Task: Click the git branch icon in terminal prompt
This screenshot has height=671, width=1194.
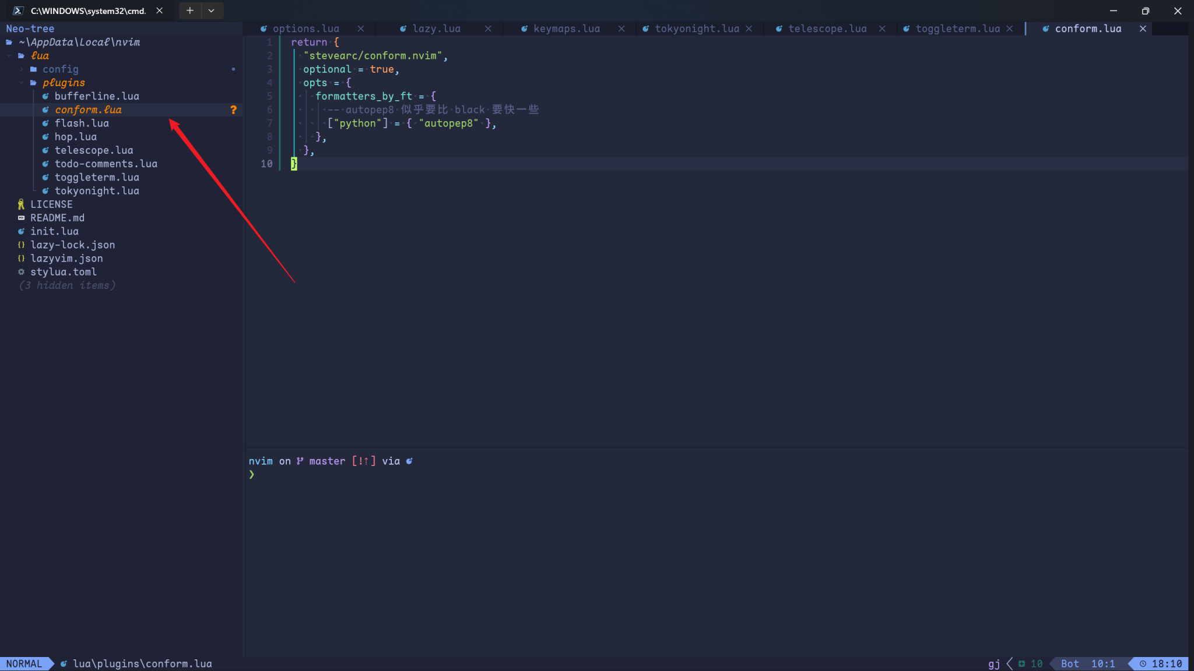Action: click(x=300, y=461)
